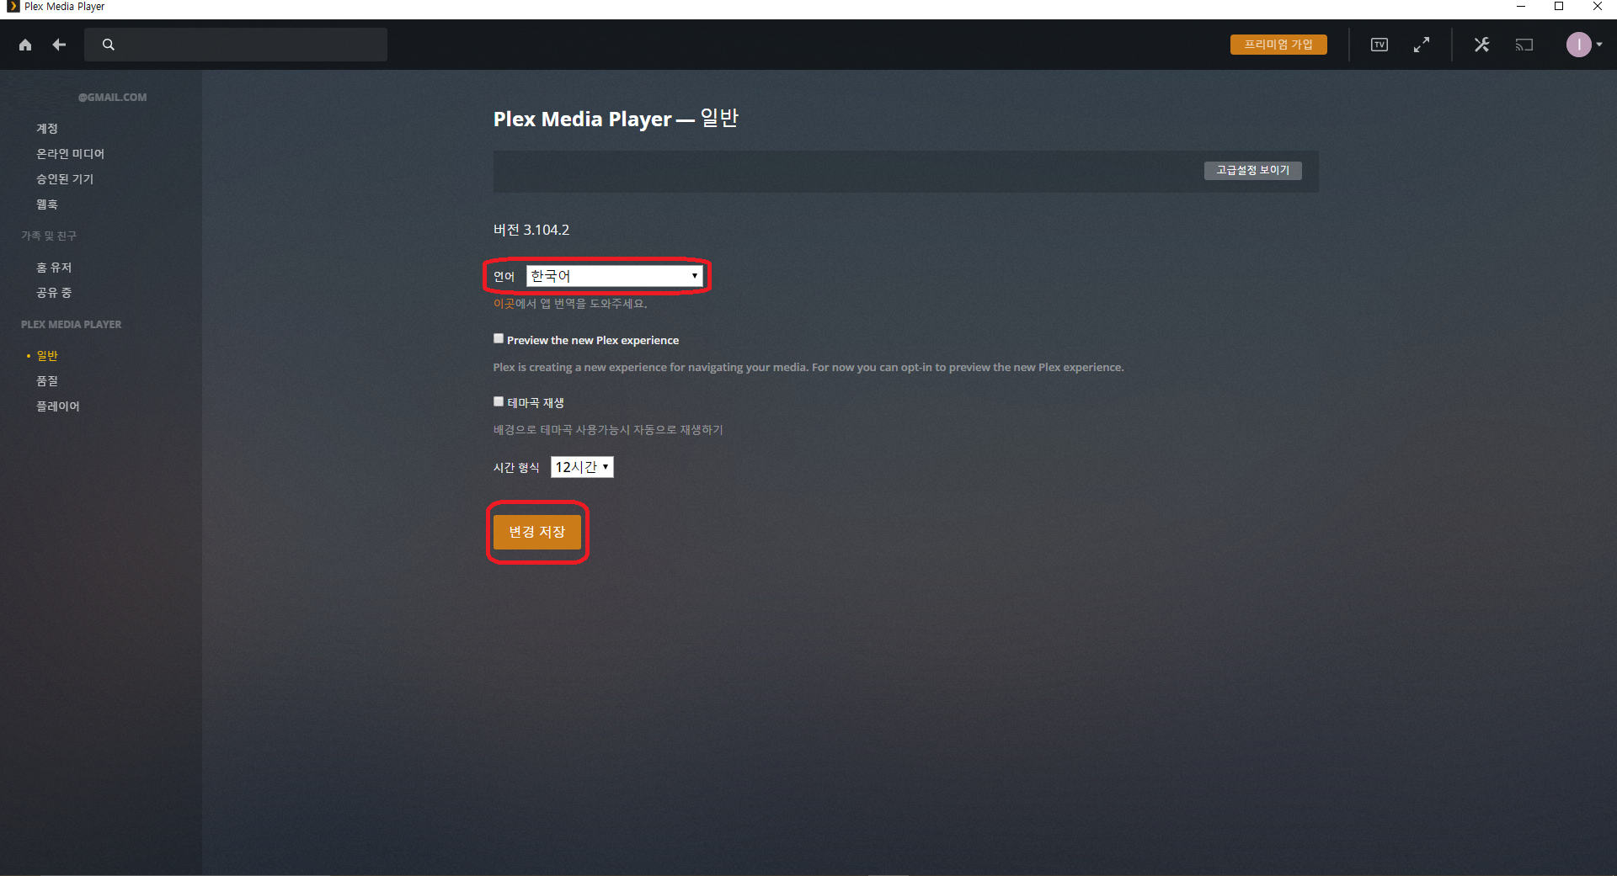Click the back arrow icon
Screen dimensions: 1617x876
pos(59,45)
